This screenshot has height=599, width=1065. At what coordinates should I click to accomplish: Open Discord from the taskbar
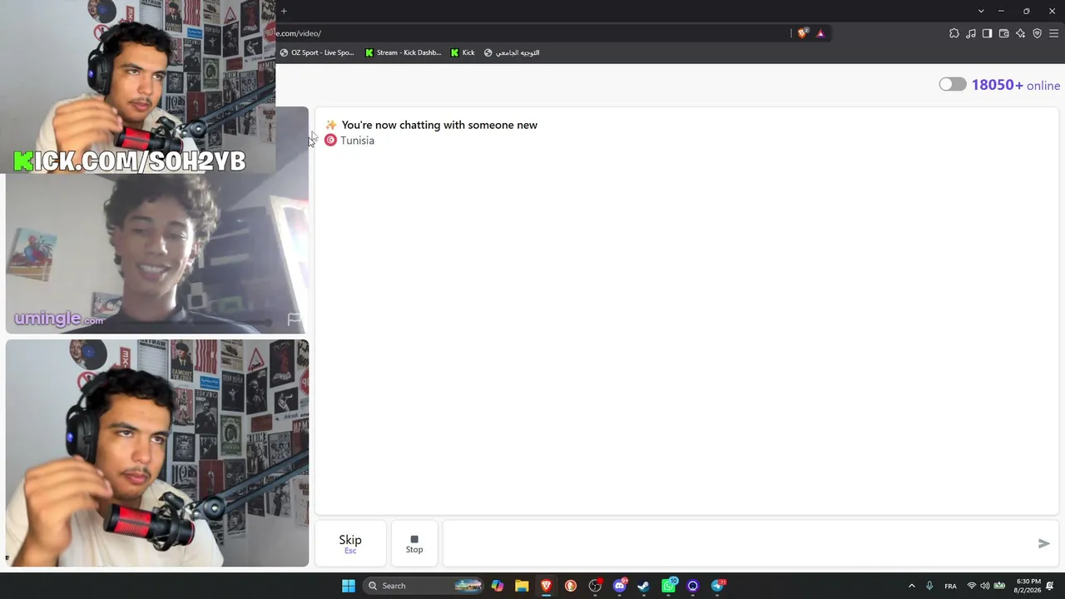[620, 586]
